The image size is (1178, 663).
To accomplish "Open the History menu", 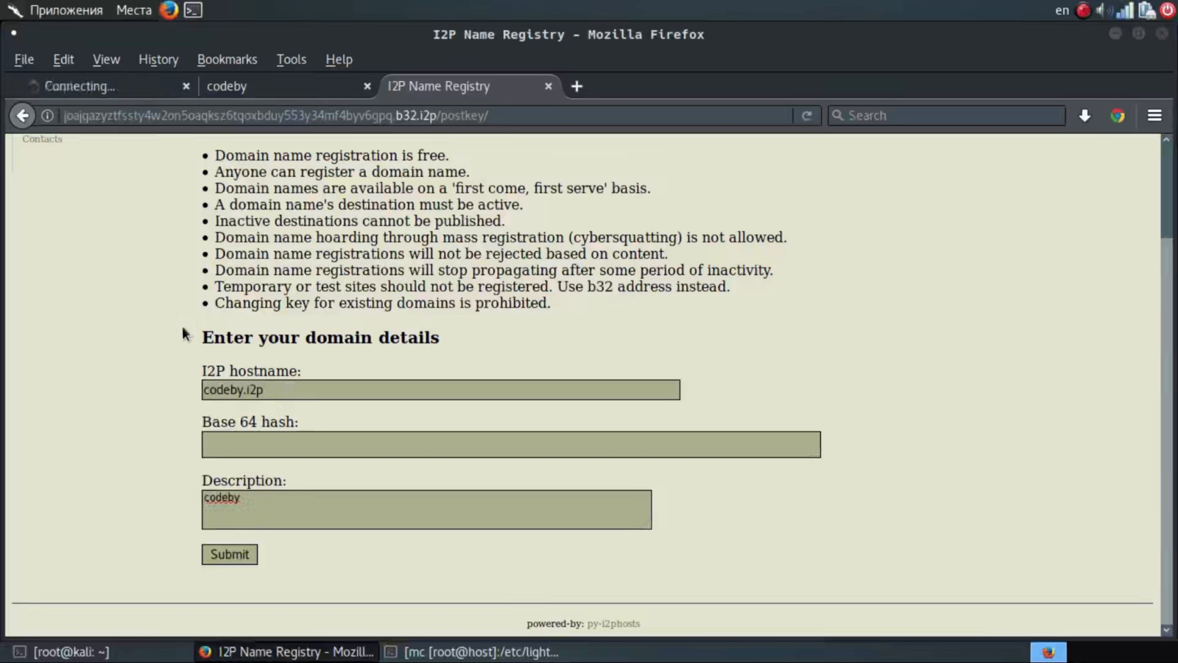I will coord(158,60).
